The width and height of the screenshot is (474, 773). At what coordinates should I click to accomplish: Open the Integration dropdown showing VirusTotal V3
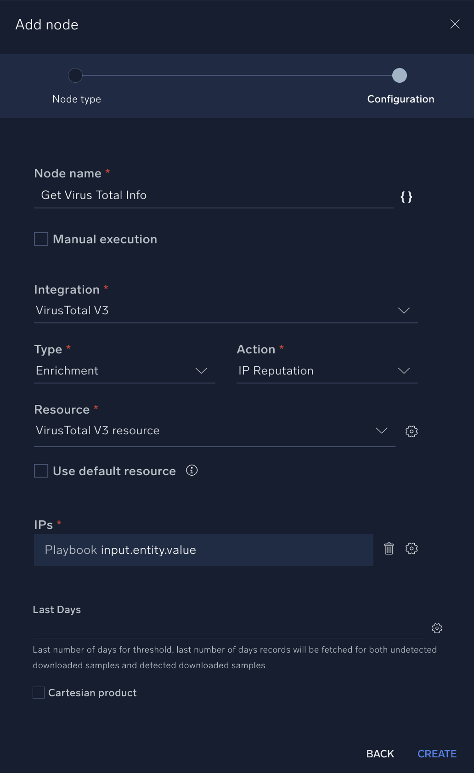point(404,310)
